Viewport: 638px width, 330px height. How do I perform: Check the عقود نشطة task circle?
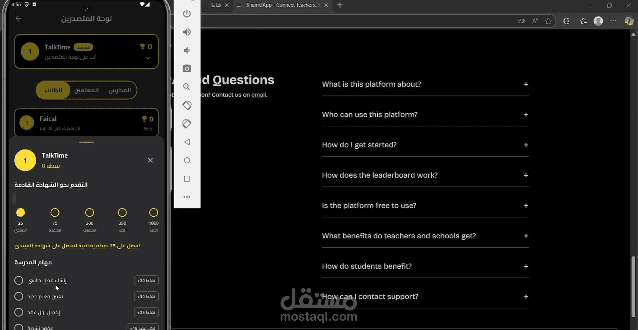click(x=19, y=327)
